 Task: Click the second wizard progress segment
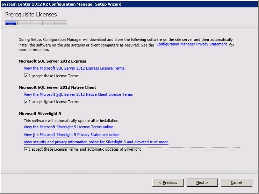pos(23,23)
